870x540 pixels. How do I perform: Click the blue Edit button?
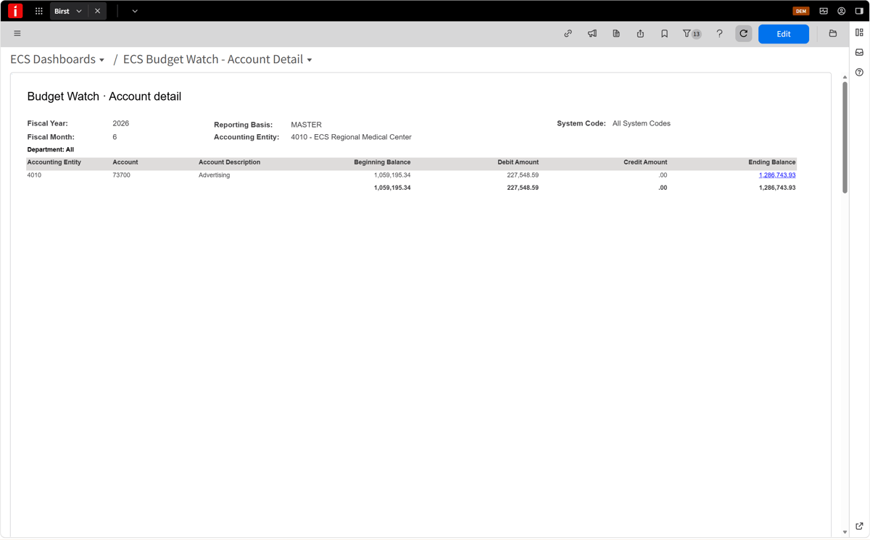click(784, 34)
